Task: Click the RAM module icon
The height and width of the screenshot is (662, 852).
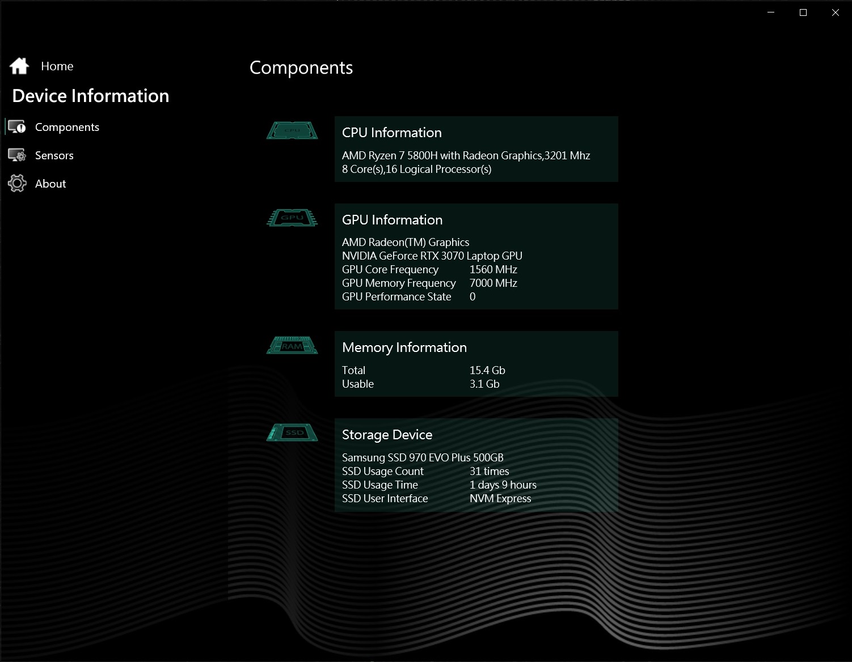Action: 292,345
